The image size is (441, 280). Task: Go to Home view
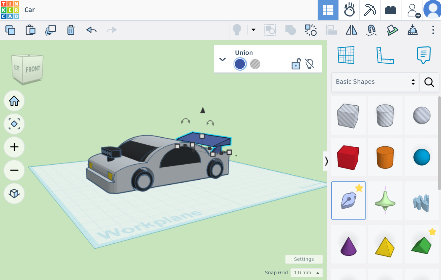click(x=14, y=101)
